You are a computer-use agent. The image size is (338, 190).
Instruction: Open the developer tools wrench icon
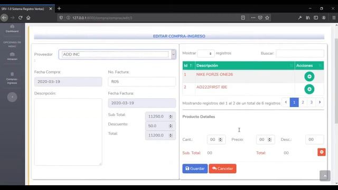300,17
